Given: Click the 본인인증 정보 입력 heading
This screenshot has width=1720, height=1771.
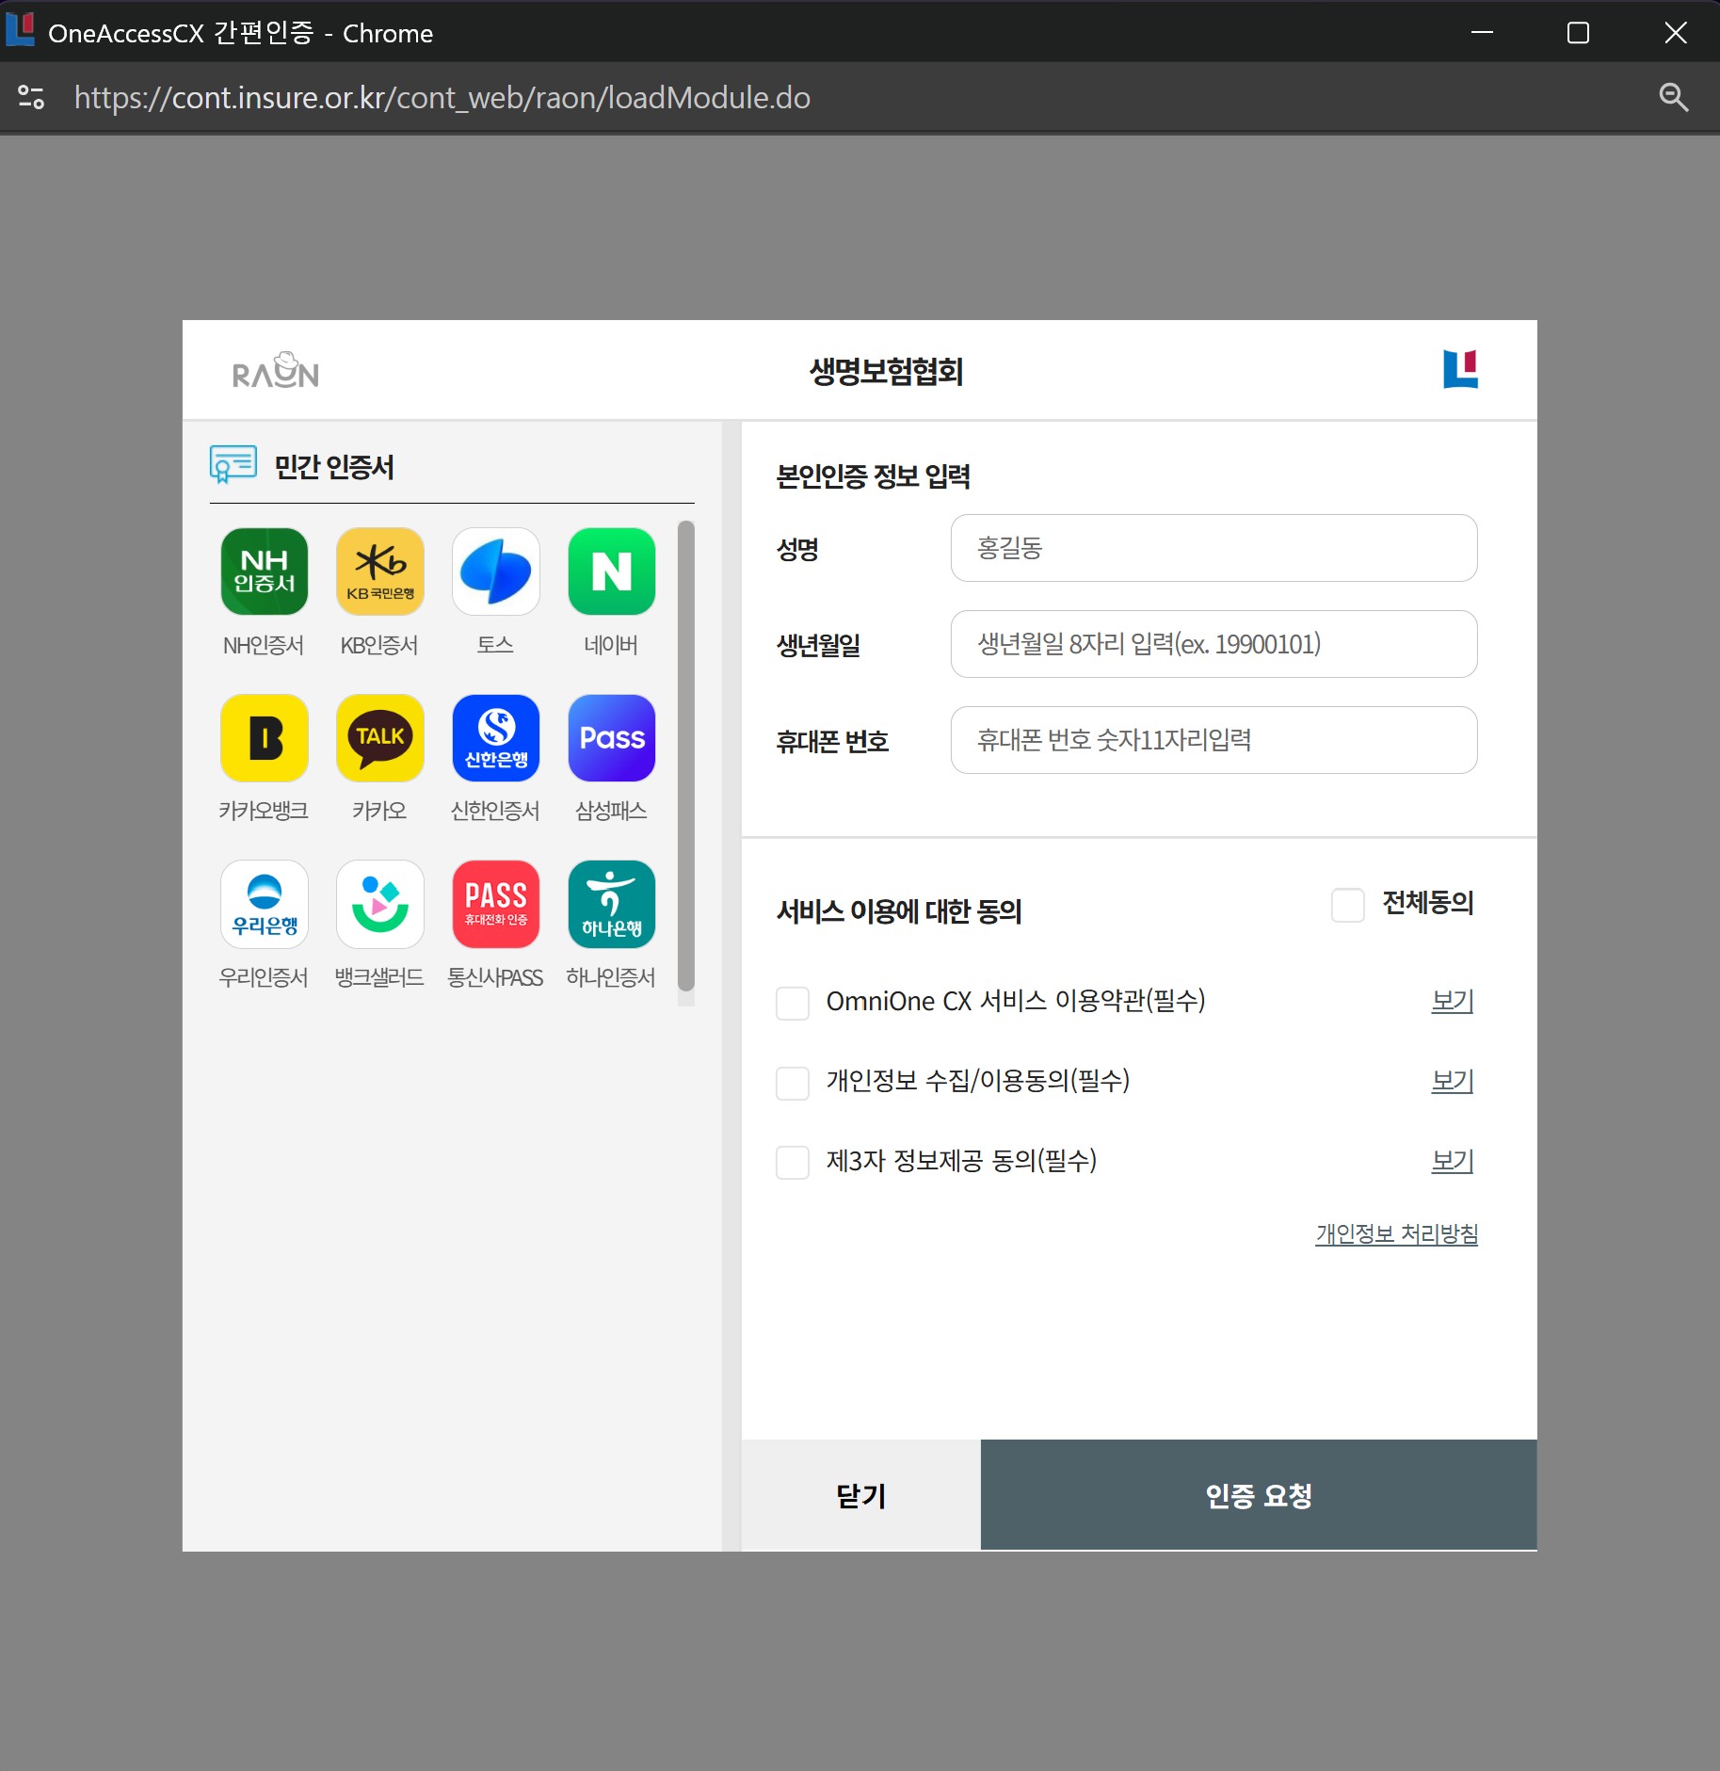Looking at the screenshot, I should (x=873, y=476).
